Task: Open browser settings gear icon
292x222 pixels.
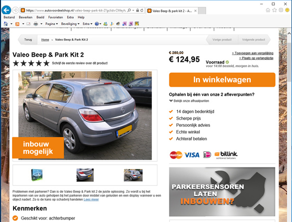Action: coord(281,10)
